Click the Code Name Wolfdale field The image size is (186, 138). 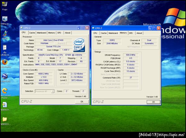point(44,44)
